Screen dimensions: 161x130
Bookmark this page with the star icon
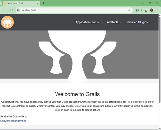click(129, 10)
